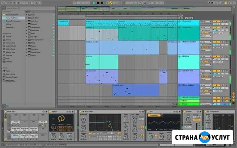
Task: Expand the Auto Filter folder
Action: tap(26, 18)
